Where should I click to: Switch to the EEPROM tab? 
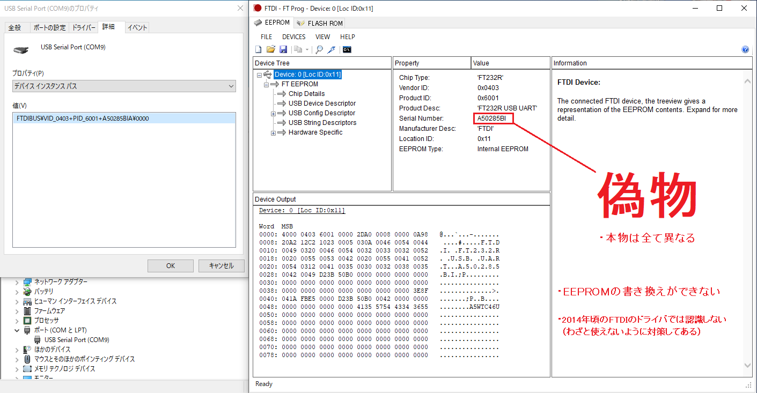(273, 23)
